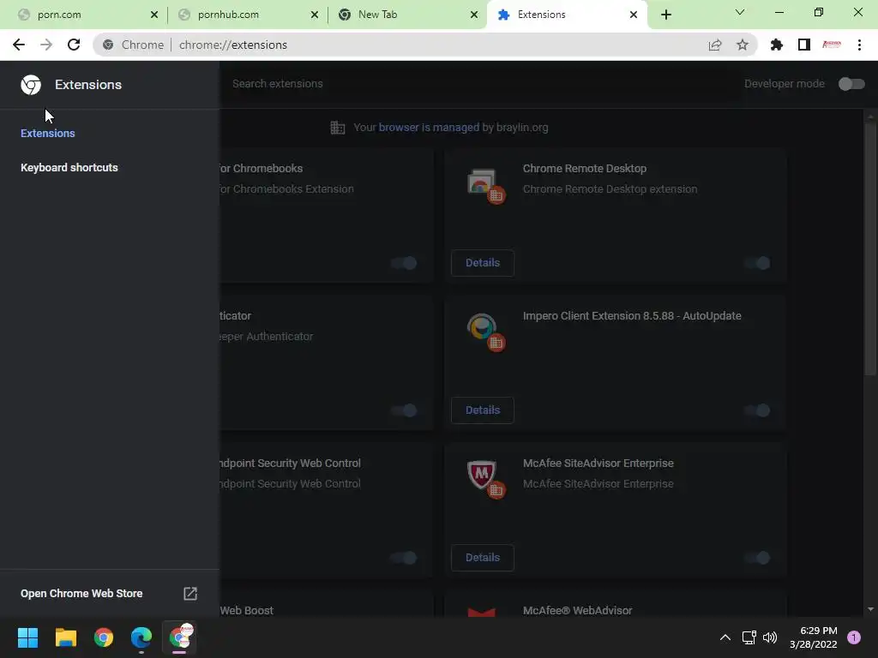The image size is (878, 658).
Task: Open Keyboard shortcuts in side menu
Action: pos(69,168)
